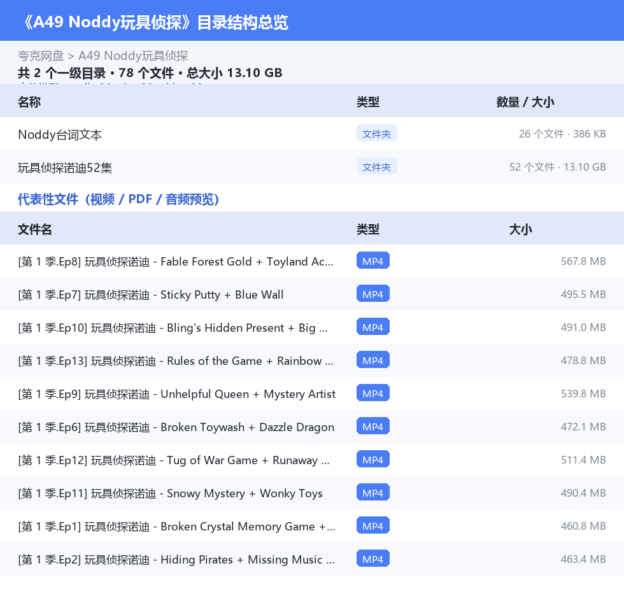This screenshot has height=596, width=624.
Task: Click the MP4 badge on the Ep8 row
Action: click(x=373, y=260)
